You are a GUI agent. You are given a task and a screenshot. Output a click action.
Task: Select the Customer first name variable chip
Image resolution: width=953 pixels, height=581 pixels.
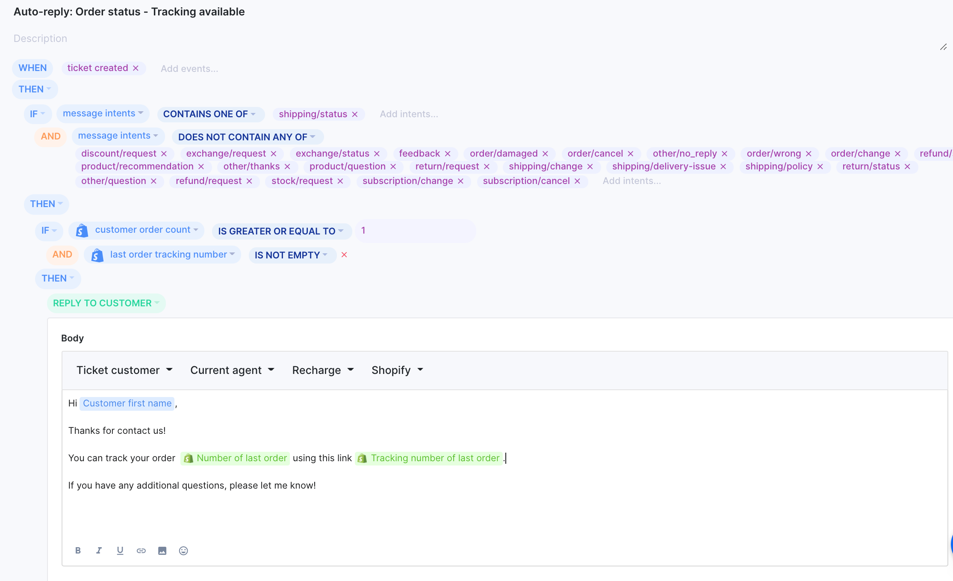tap(127, 403)
